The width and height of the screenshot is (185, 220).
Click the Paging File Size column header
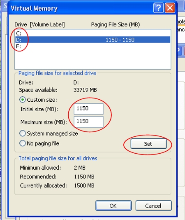click(116, 25)
